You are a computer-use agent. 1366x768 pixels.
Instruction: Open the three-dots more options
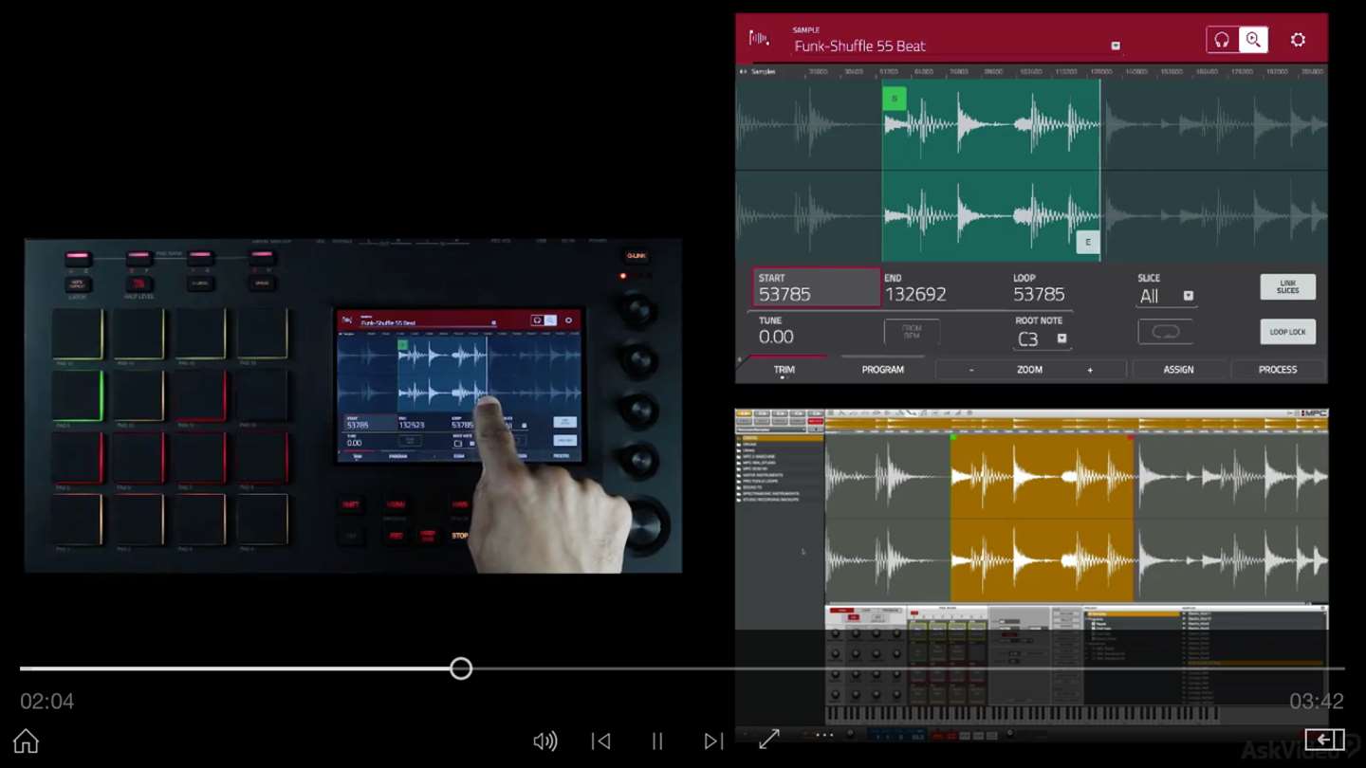tap(824, 735)
